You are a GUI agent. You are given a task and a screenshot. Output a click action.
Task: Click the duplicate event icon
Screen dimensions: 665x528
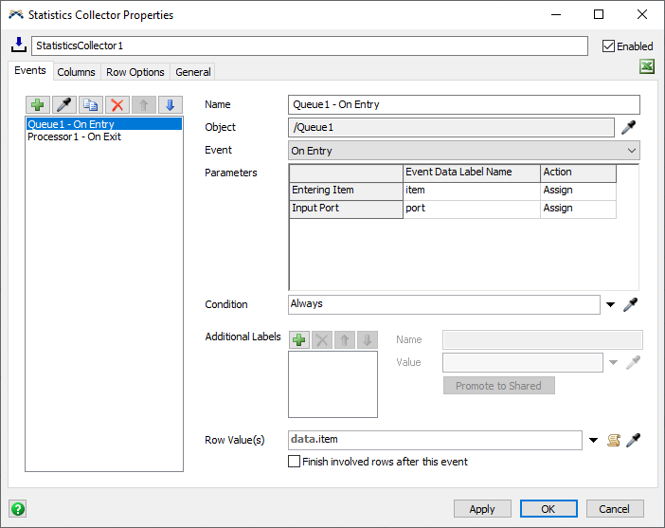tap(91, 105)
